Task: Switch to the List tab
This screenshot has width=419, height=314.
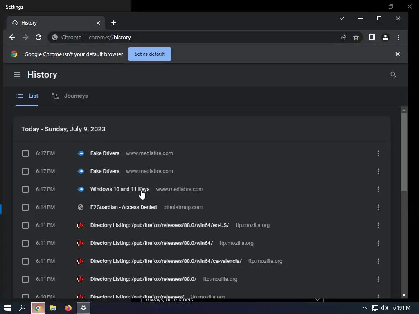Action: pos(27,96)
